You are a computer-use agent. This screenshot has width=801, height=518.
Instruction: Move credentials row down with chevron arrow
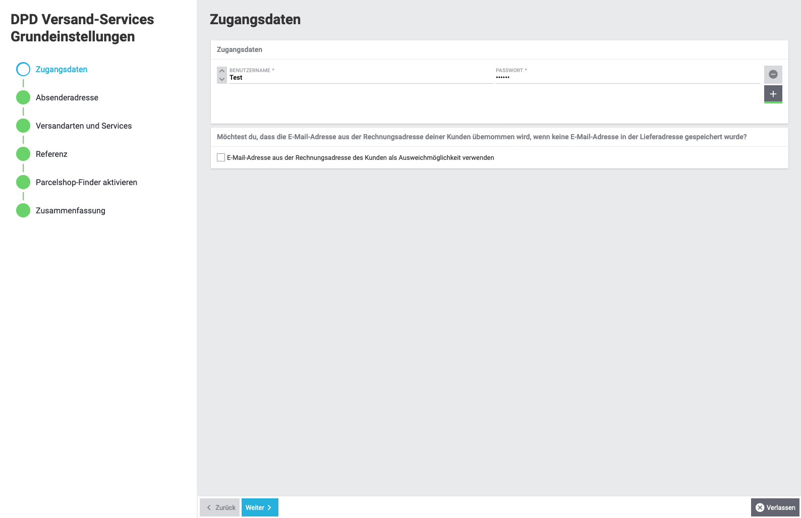(x=222, y=79)
